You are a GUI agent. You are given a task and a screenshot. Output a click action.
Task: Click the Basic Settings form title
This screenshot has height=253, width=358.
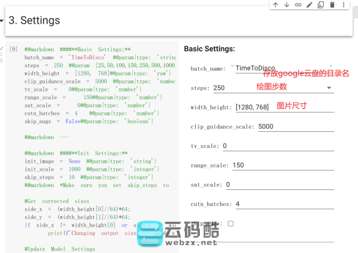(x=209, y=49)
